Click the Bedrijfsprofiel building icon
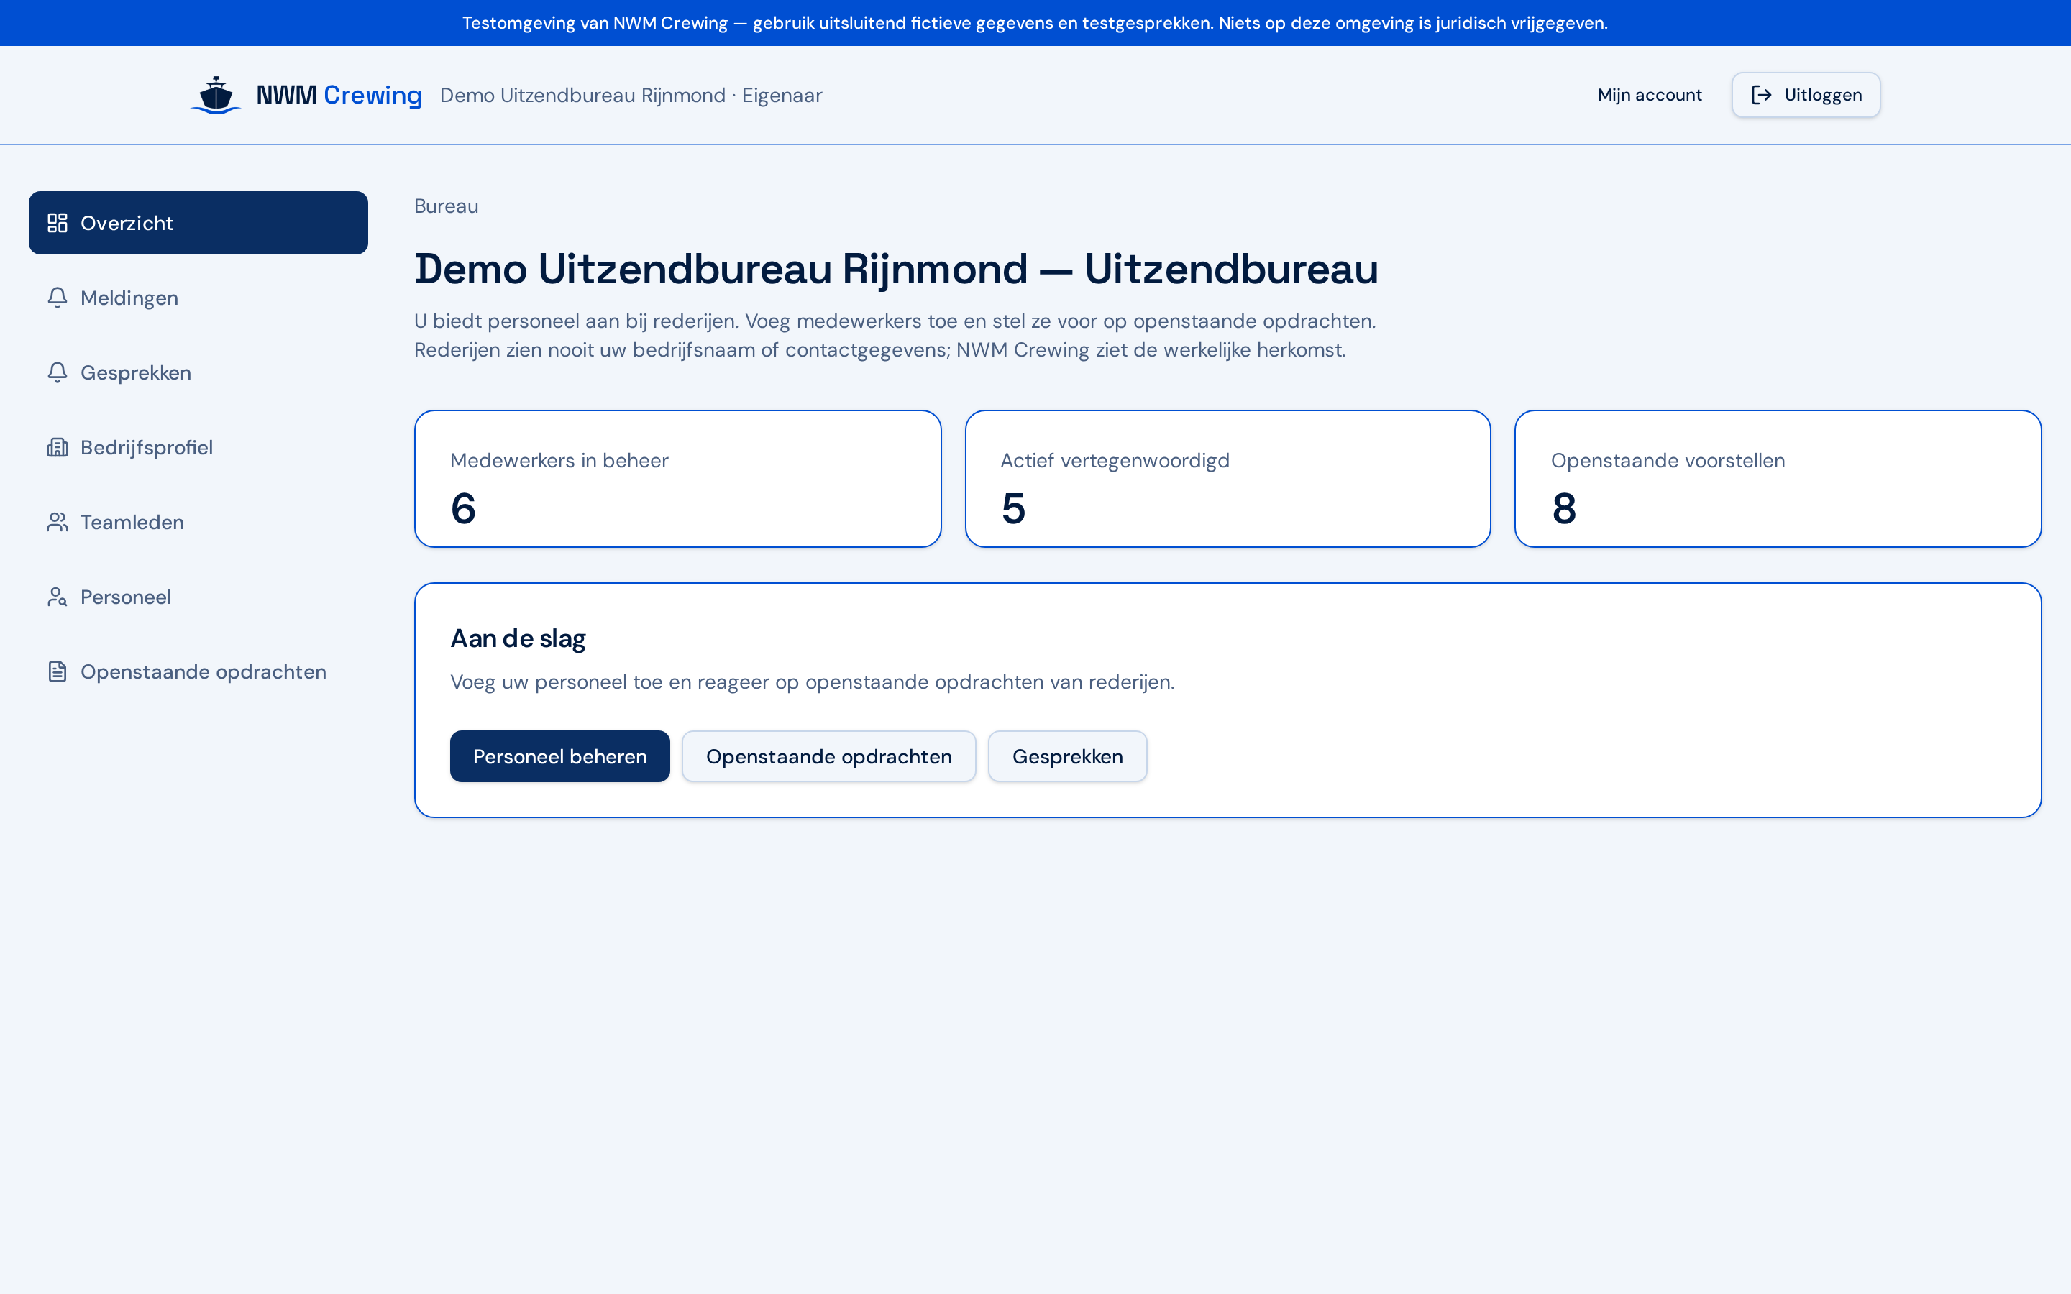The image size is (2071, 1294). coord(58,446)
